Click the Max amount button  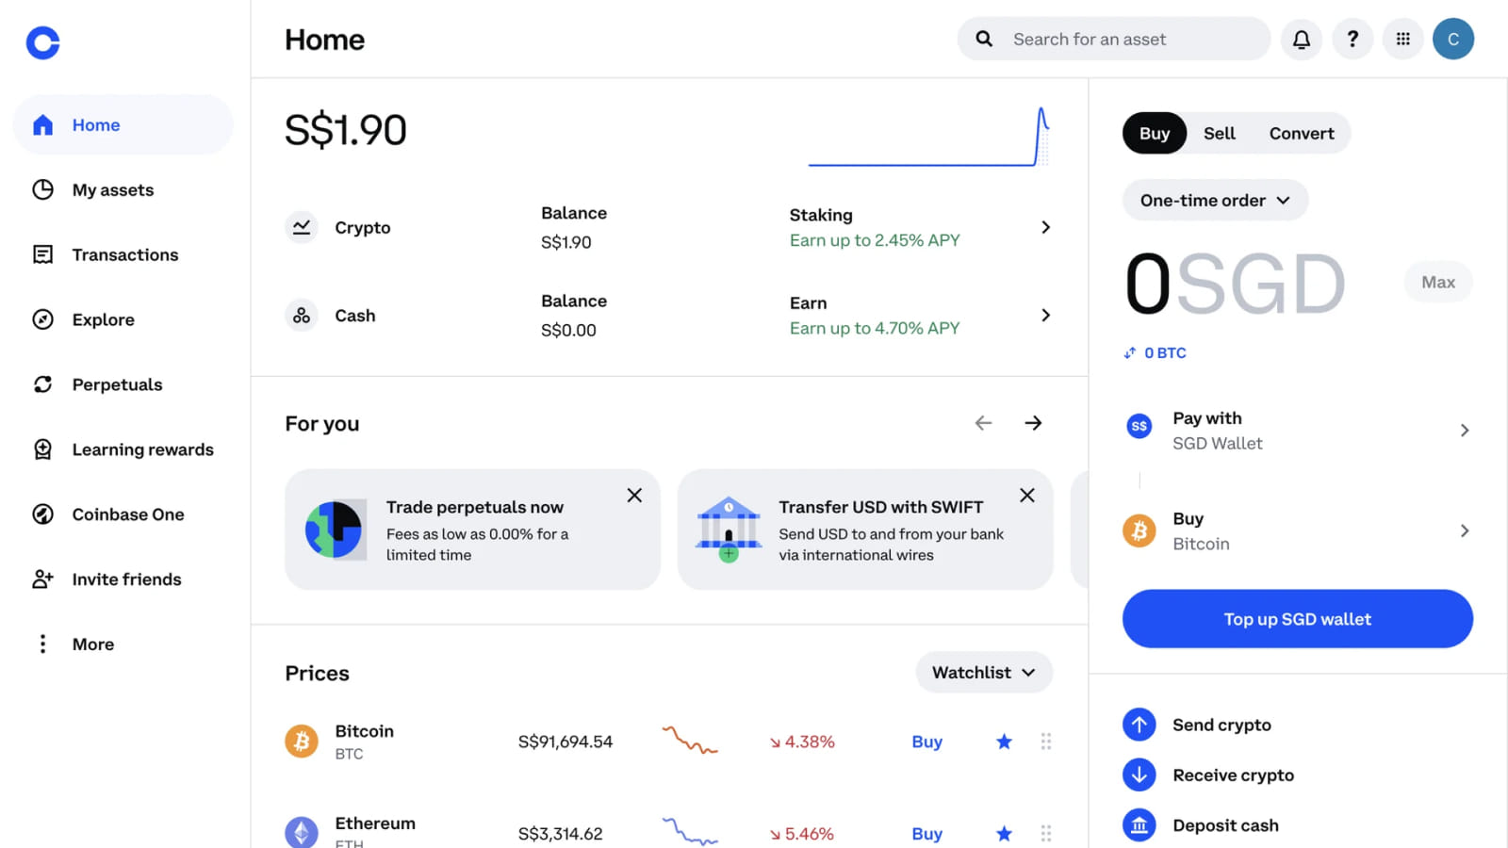click(x=1437, y=282)
